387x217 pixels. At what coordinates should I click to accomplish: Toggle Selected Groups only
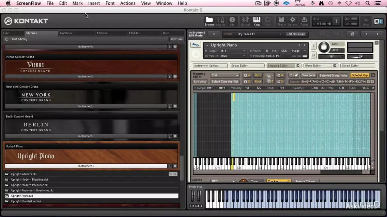click(x=333, y=75)
